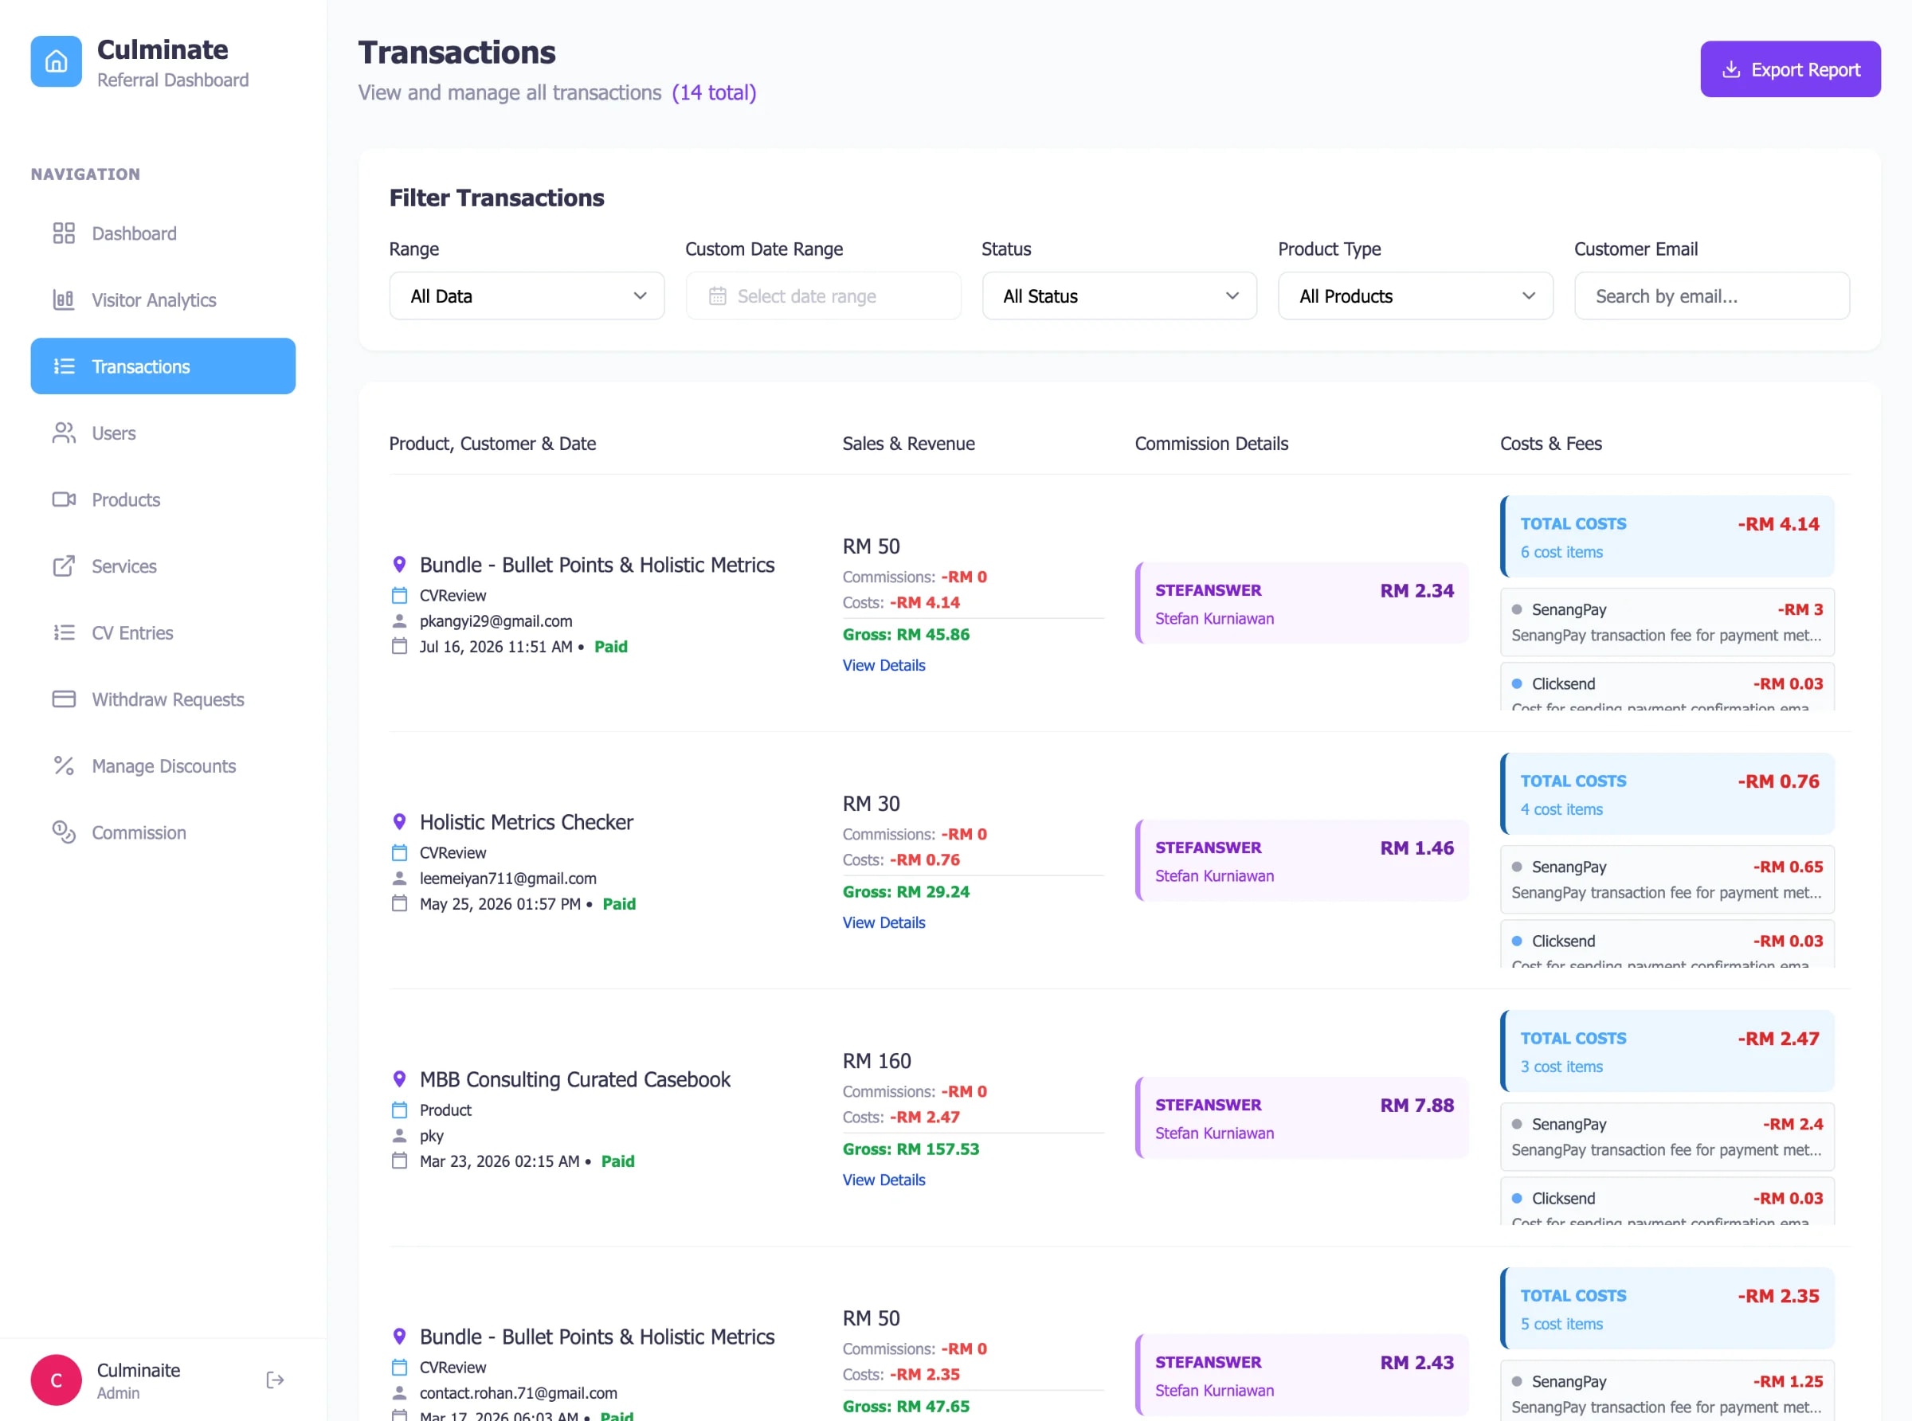Click pin icon beside Holistic Metrics Checker
The width and height of the screenshot is (1912, 1421).
click(399, 821)
